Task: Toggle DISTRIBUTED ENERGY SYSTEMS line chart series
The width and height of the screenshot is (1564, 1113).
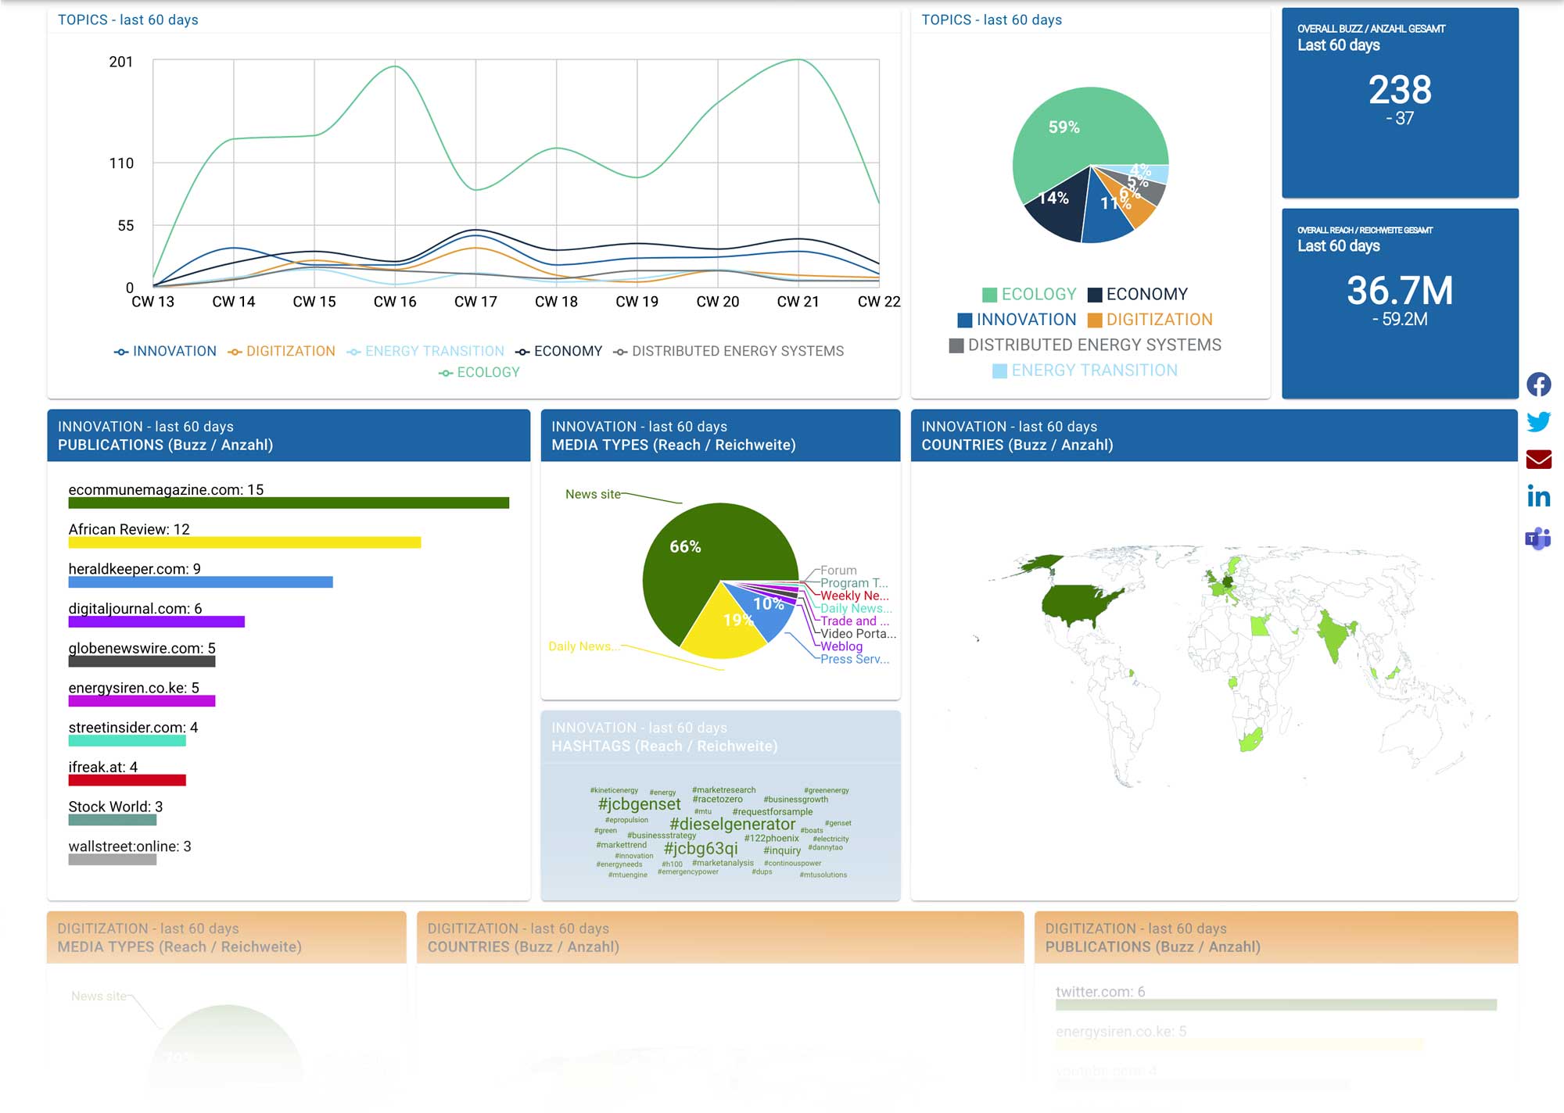Action: pos(729,352)
